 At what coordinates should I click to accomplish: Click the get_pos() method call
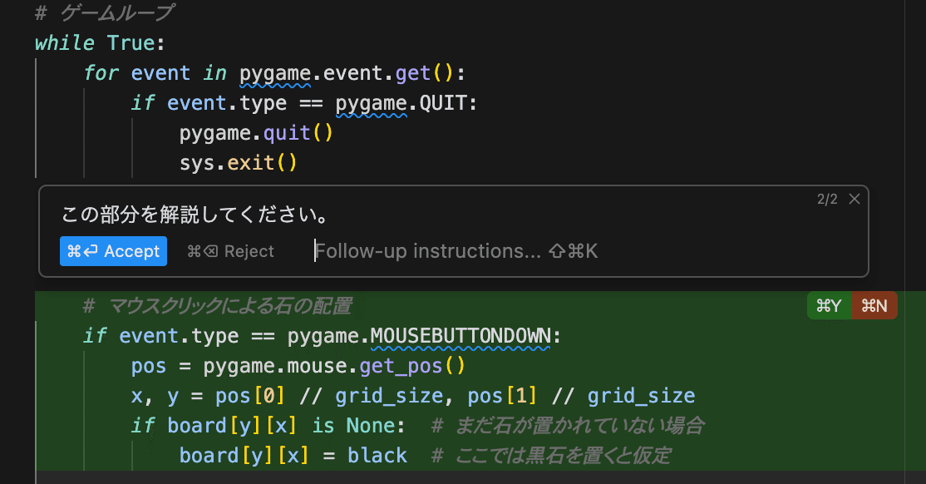(x=412, y=366)
